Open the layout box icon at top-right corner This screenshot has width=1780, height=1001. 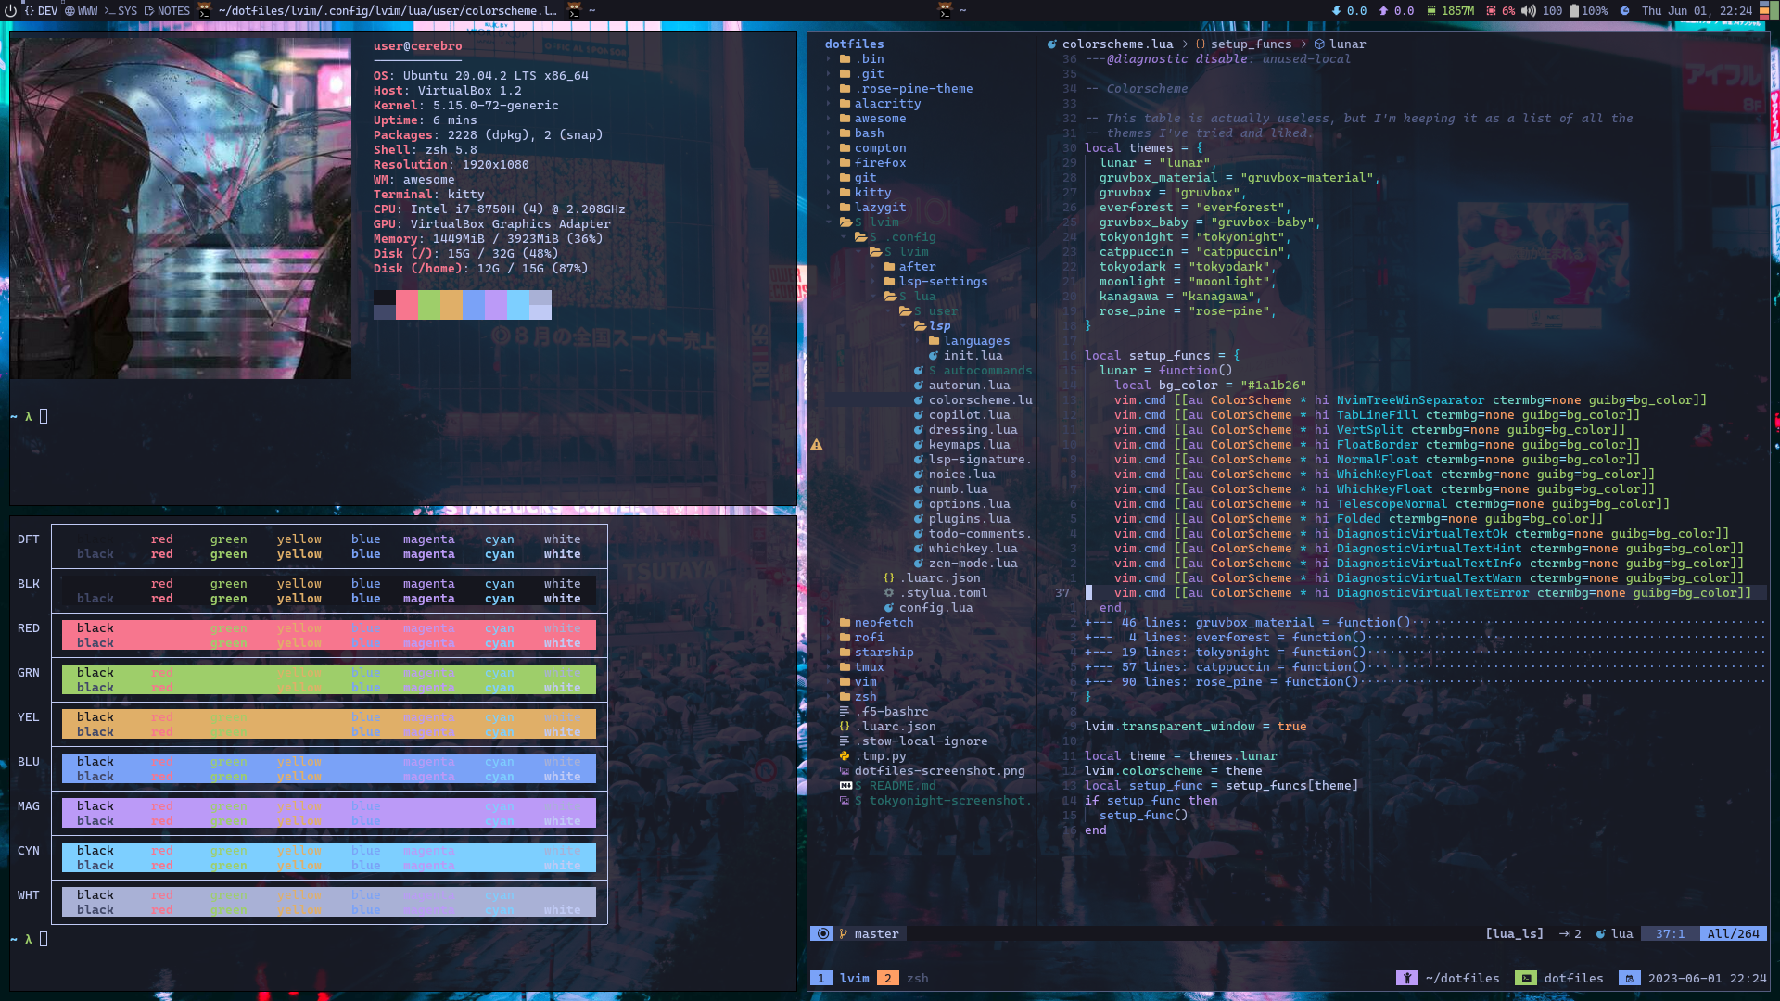[1768, 11]
